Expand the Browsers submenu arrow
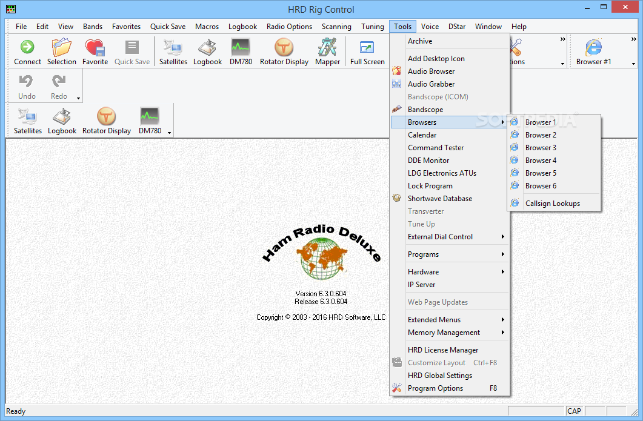643x421 pixels. point(503,122)
